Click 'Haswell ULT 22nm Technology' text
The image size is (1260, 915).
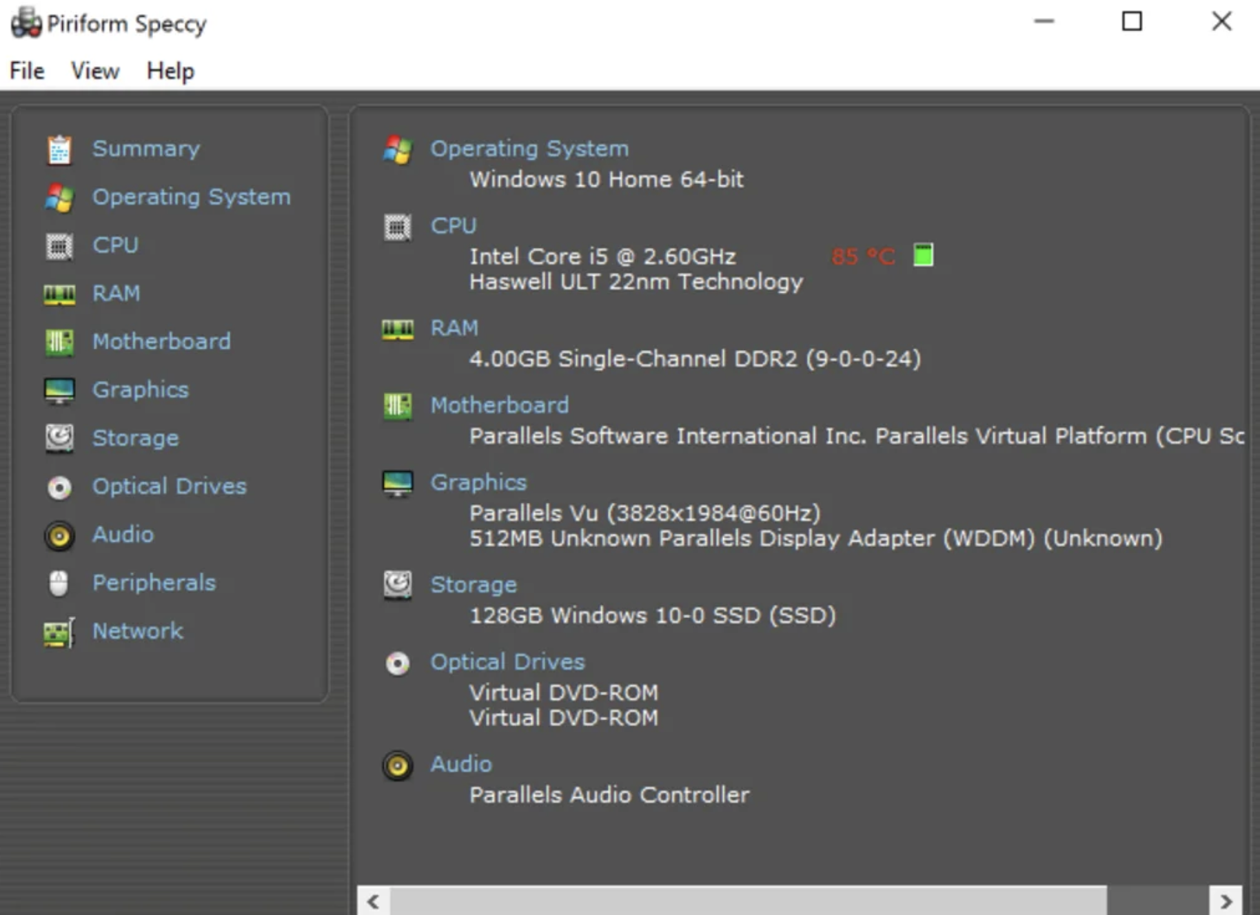(636, 282)
